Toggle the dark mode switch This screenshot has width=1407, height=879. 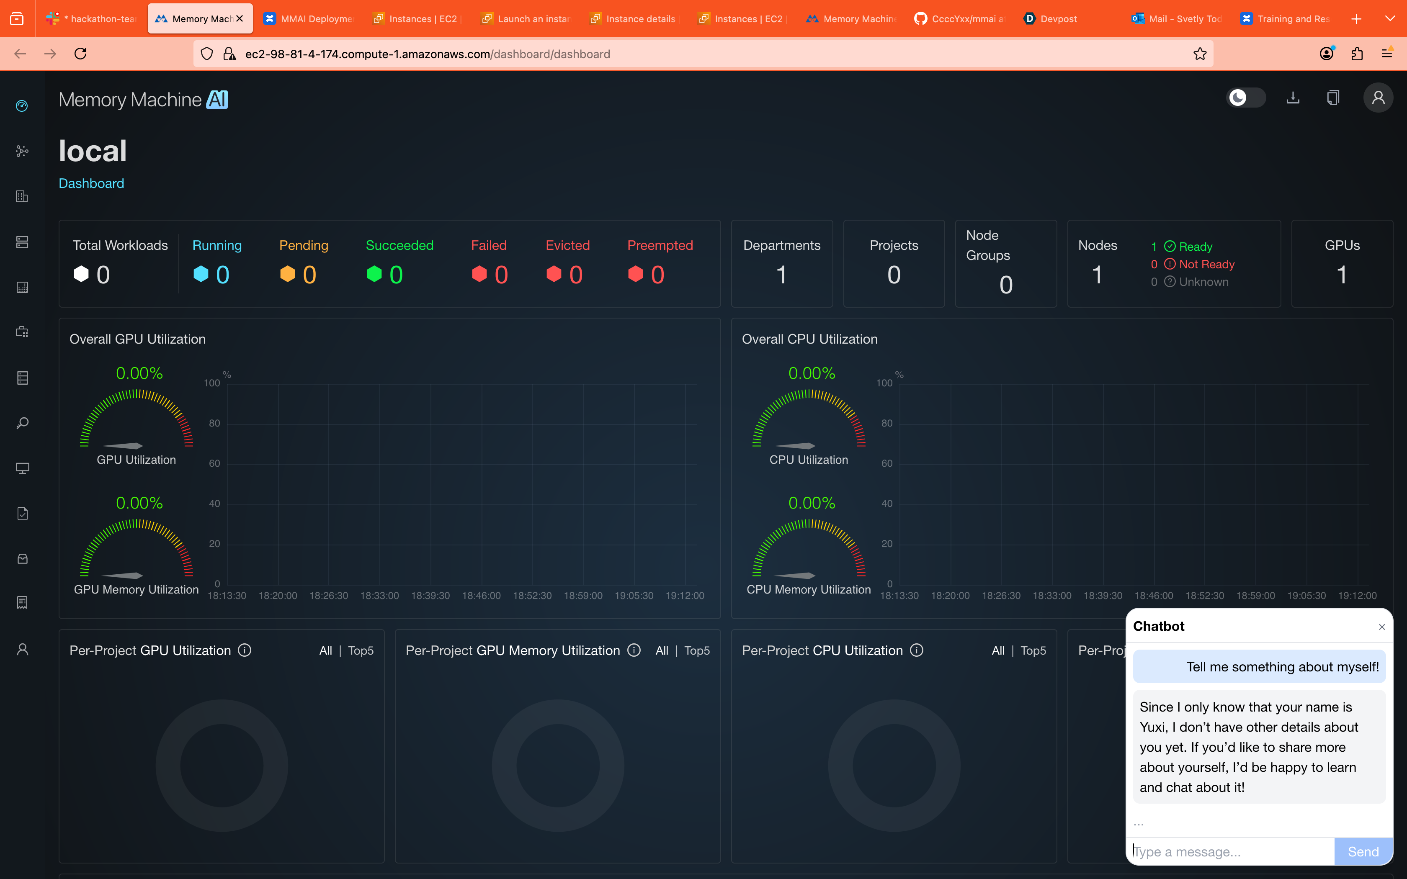1245,98
